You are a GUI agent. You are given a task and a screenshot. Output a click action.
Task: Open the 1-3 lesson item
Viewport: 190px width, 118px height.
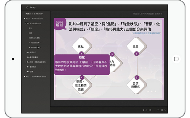32,57
